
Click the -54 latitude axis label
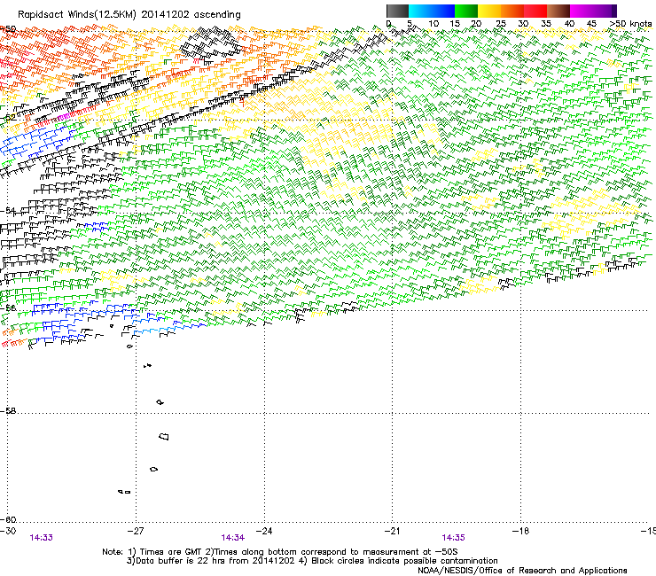click(x=8, y=211)
